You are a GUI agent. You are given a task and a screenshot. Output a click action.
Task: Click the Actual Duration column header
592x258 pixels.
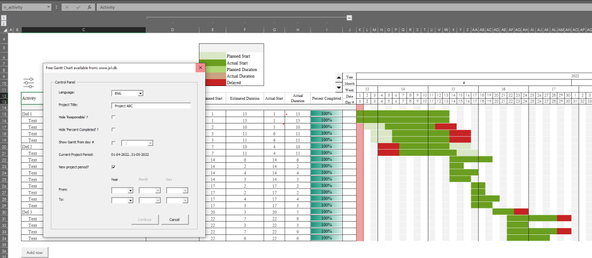click(x=298, y=99)
